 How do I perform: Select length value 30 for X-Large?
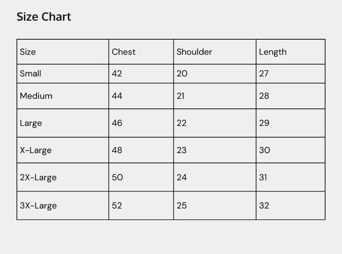tap(264, 150)
